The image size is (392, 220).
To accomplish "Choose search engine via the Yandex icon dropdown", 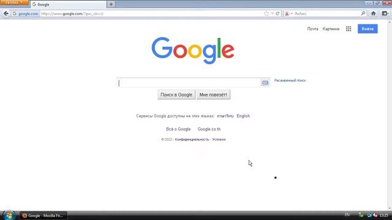I will (288, 13).
